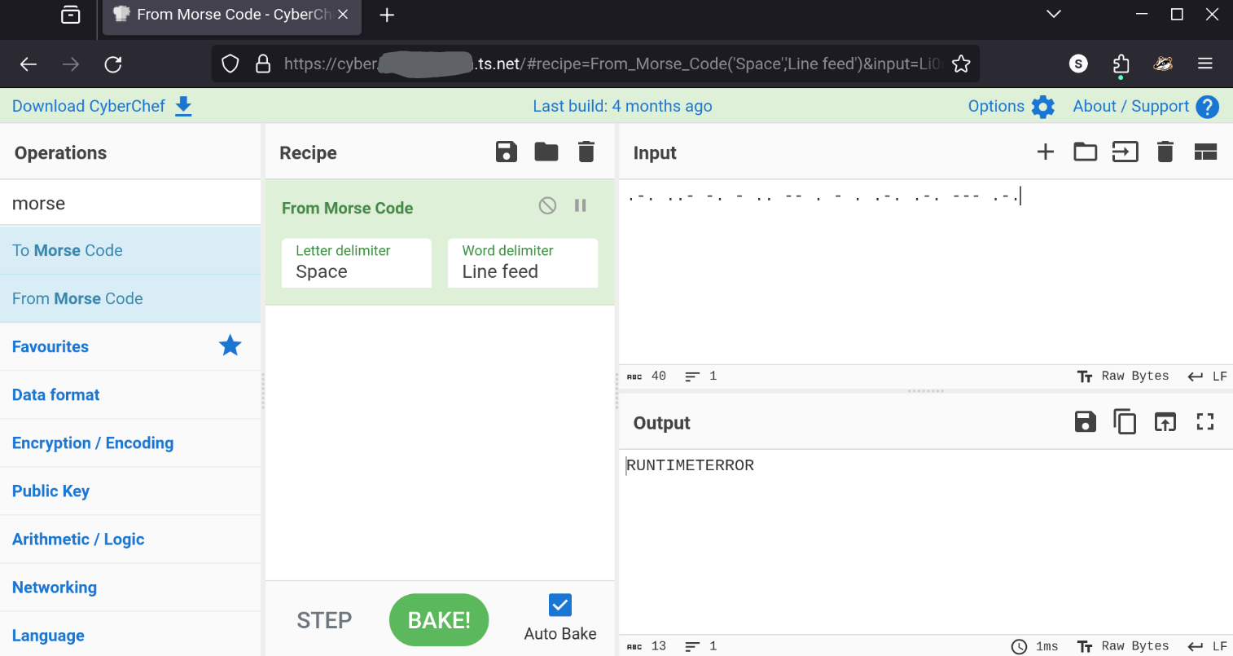
Task: Open the Firefox application menu
Action: pos(1205,64)
